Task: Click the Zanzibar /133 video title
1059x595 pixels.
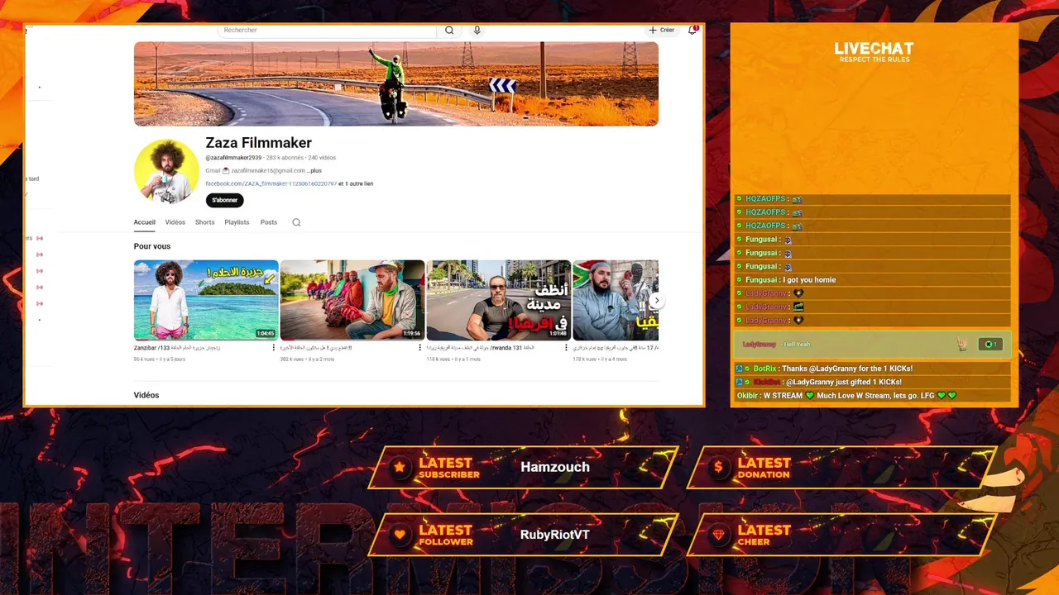Action: click(x=177, y=348)
